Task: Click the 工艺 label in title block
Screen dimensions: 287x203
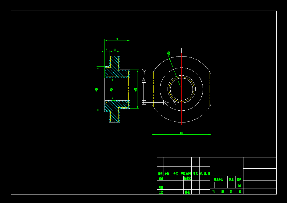Action: coord(161,192)
